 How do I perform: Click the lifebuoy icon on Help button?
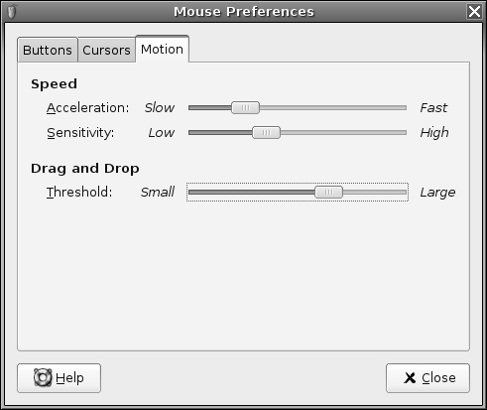(43, 377)
